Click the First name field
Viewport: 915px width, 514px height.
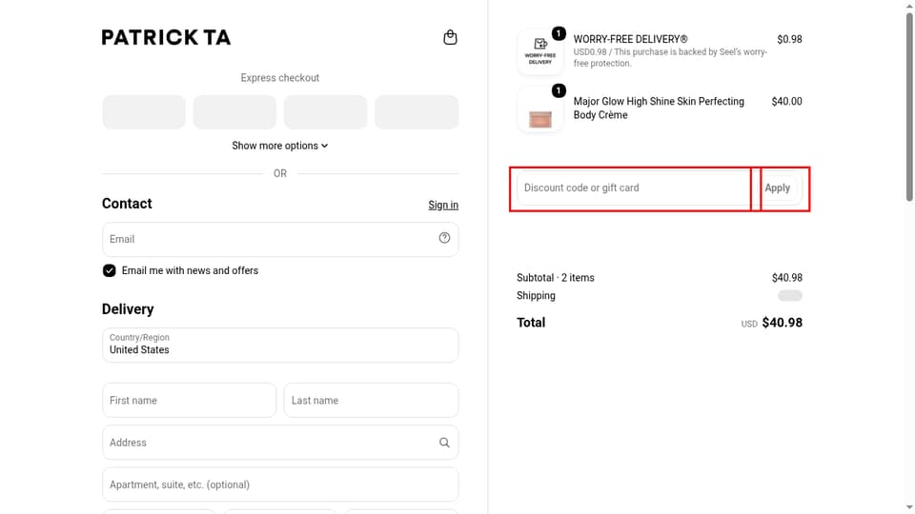pos(189,401)
